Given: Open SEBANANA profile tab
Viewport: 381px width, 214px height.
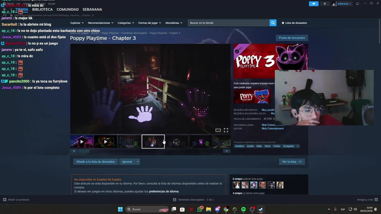Looking at the screenshot, I should pyautogui.click(x=92, y=10).
